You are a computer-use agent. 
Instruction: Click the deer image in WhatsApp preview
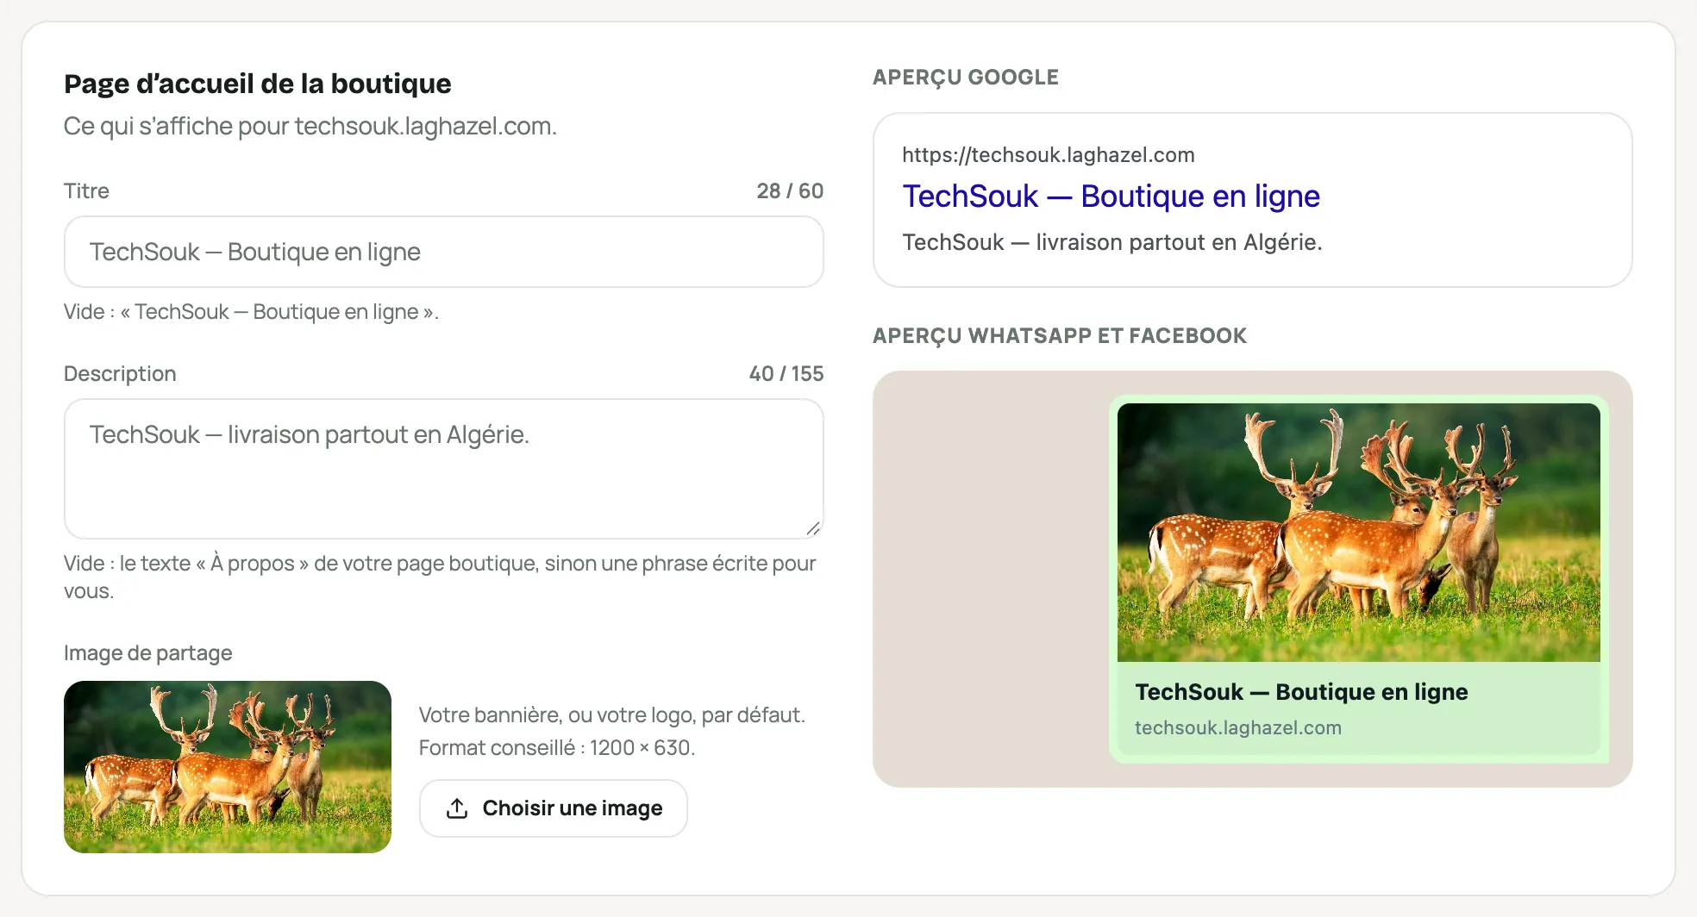tap(1359, 533)
